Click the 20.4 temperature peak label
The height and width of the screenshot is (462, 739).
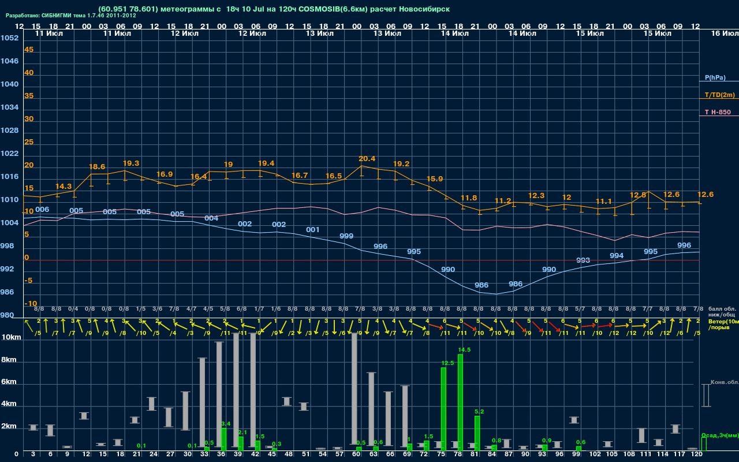(x=367, y=159)
